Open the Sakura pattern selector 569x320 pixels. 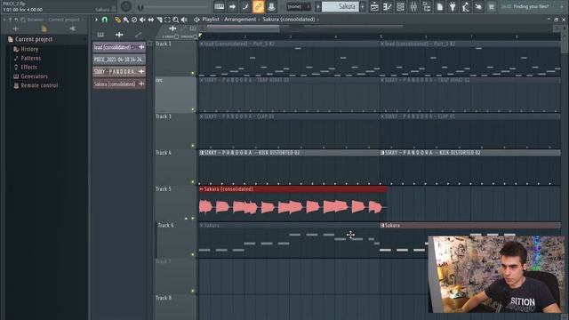click(x=340, y=6)
